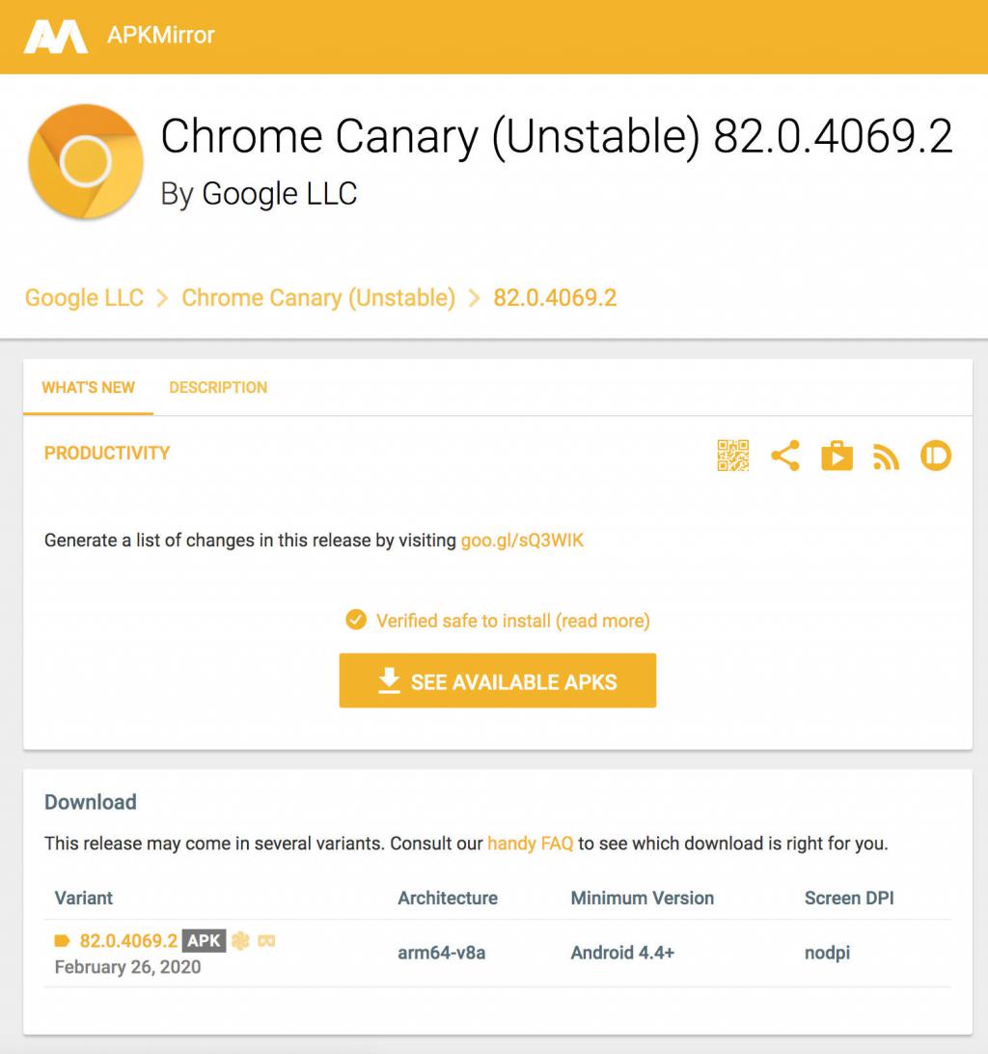Open the 82.0.4069.2 variant download link
Image resolution: width=988 pixels, height=1054 pixels.
click(128, 940)
